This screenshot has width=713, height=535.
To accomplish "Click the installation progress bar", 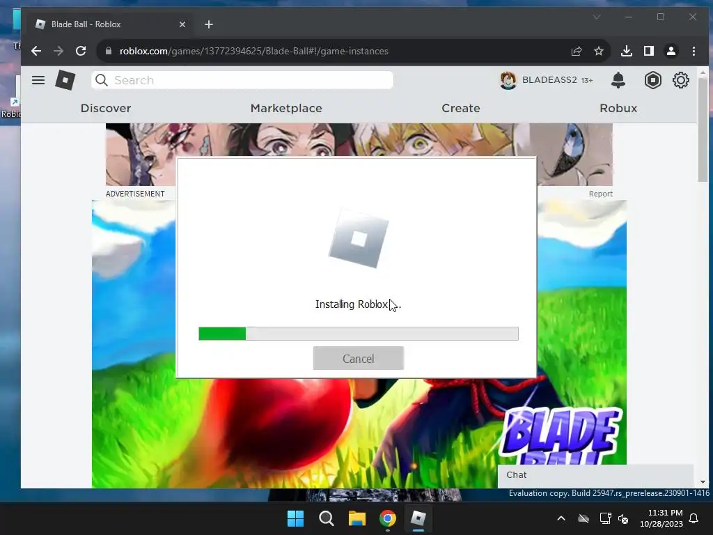I will click(359, 334).
